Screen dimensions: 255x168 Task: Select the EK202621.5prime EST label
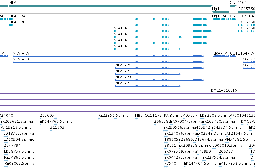point(17,122)
